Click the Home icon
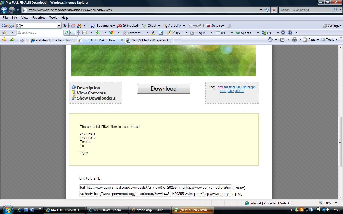Screen dimensions: 343x214 tap(270, 40)
